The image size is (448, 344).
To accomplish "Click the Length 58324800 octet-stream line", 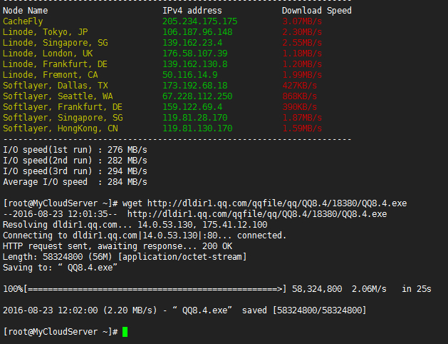I will 125,257.
